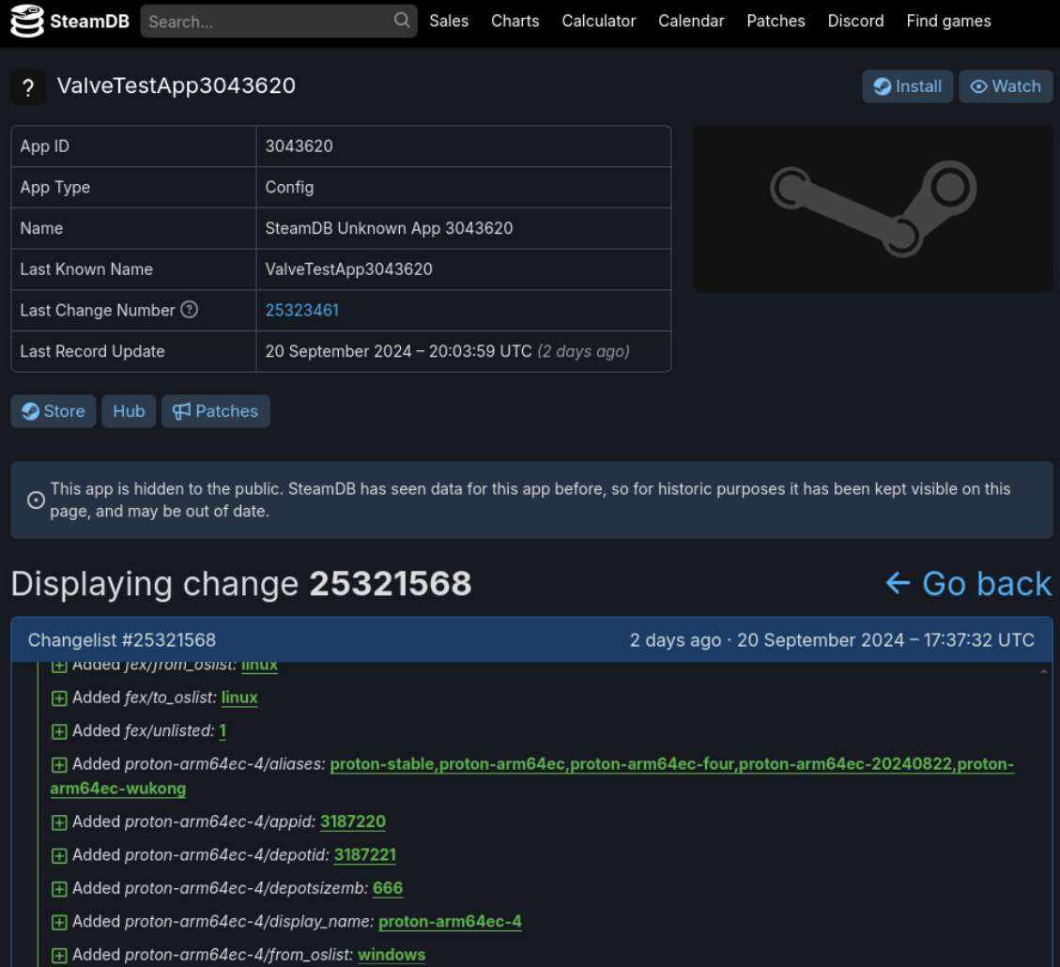Screen dimensions: 1060x967
Task: Click the search magnifier icon
Action: (x=402, y=21)
